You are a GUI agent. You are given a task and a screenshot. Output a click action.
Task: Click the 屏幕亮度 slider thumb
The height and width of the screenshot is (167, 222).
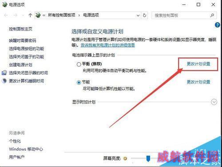pos(148,159)
